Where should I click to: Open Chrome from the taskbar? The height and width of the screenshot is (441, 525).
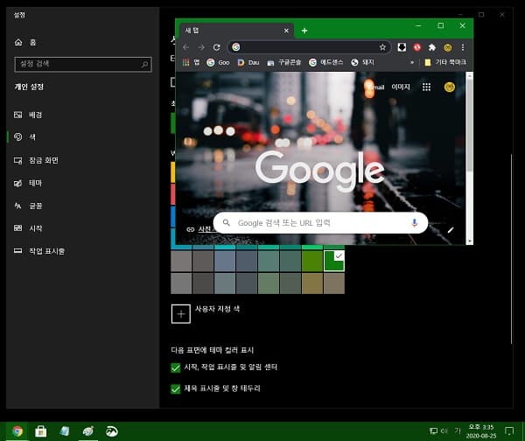pyautogui.click(x=17, y=431)
